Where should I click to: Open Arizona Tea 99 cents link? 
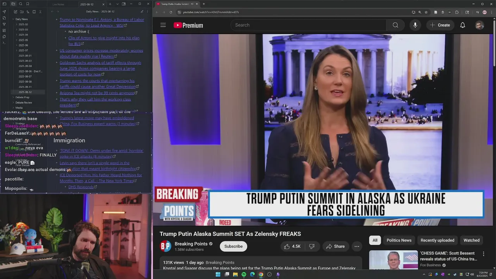pyautogui.click(x=97, y=93)
